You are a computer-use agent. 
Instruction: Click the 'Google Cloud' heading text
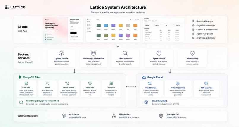click(155, 77)
